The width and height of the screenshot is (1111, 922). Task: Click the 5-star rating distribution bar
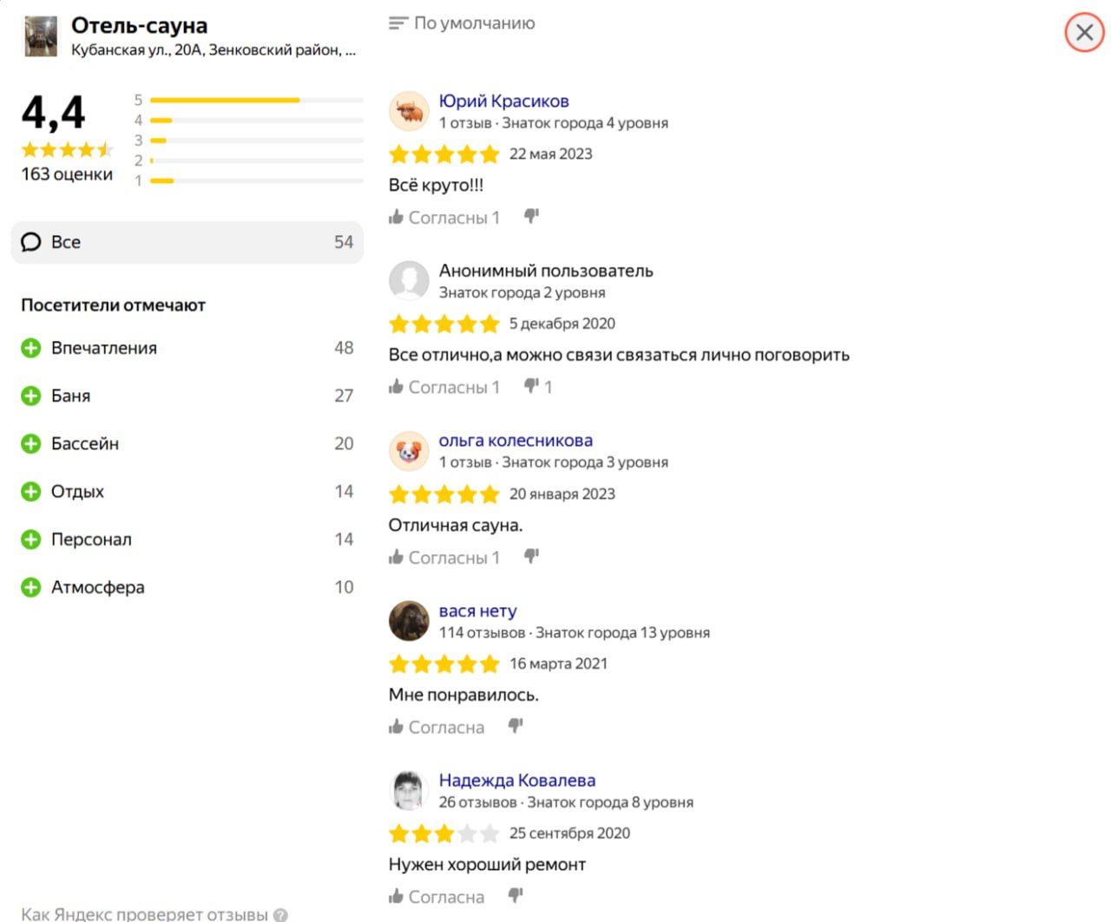tap(256, 101)
